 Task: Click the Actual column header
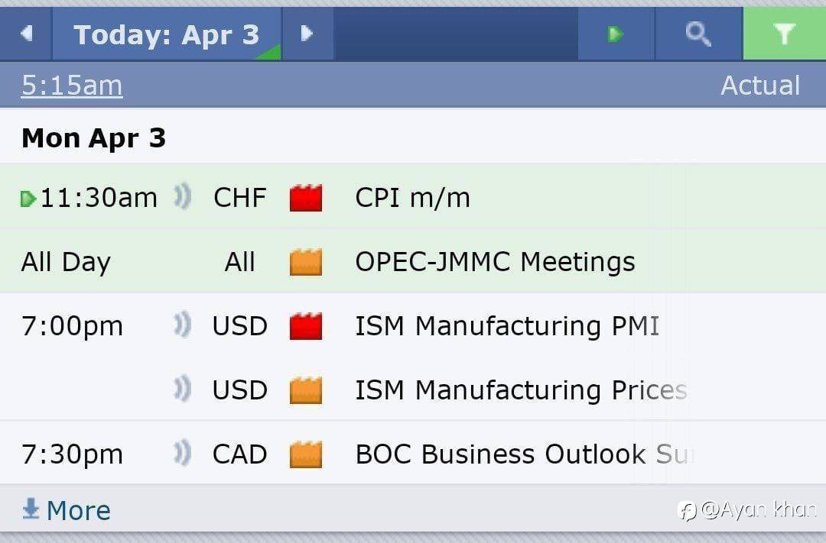click(759, 86)
